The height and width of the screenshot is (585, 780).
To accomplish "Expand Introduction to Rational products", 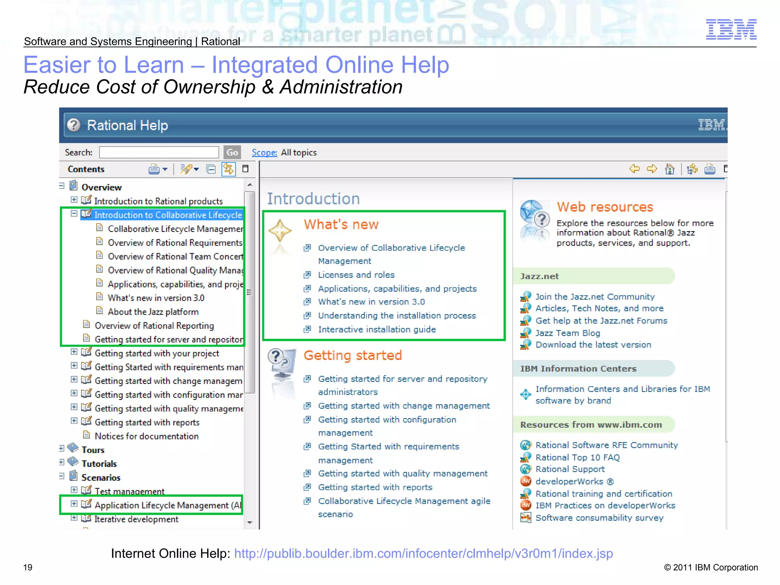I will 74,200.
